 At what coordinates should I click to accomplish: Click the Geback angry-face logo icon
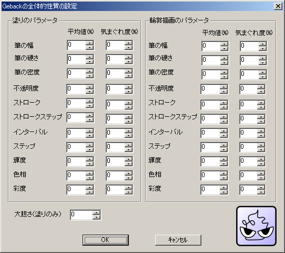tap(256, 226)
